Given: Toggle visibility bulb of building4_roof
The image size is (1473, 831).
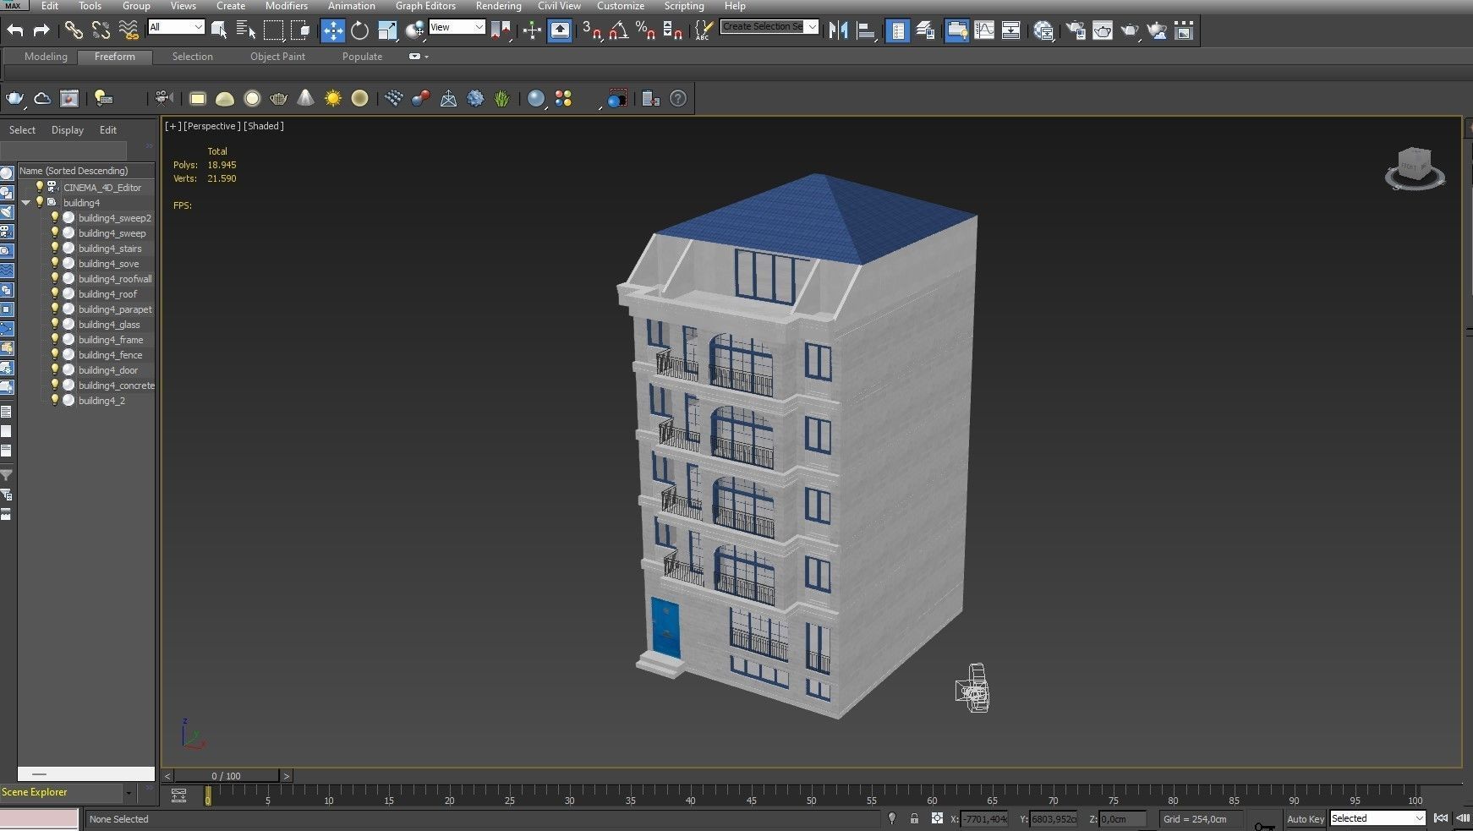Looking at the screenshot, I should [54, 293].
